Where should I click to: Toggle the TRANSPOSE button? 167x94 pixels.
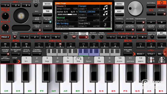(x=140, y=22)
